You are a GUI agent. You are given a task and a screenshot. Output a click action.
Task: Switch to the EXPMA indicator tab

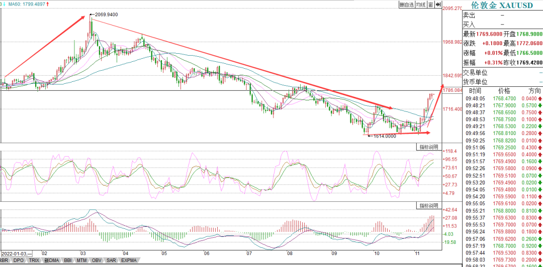coord(129,260)
